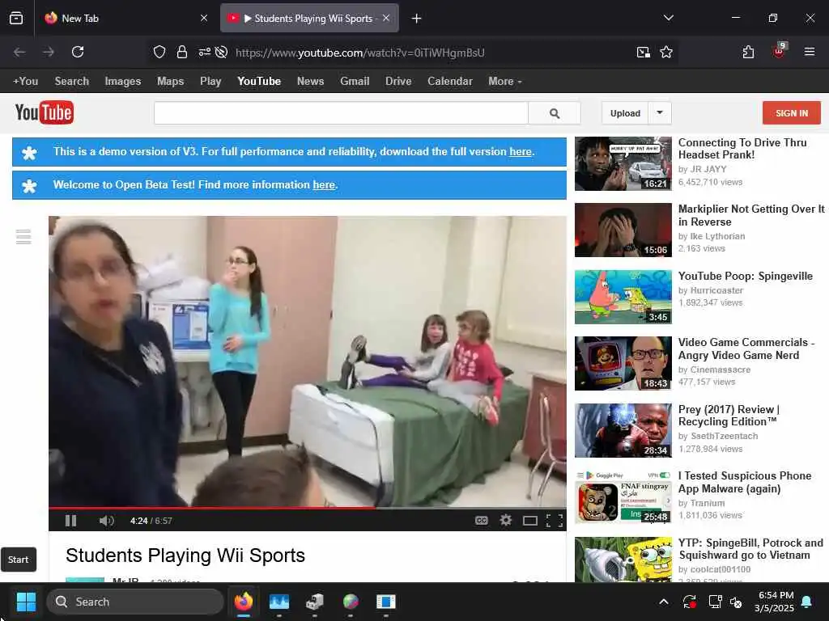Image resolution: width=829 pixels, height=621 pixels.
Task: Select Maps in the Google bar
Action: [x=170, y=82]
